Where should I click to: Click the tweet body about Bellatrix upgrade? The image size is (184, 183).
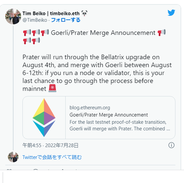coord(97,73)
